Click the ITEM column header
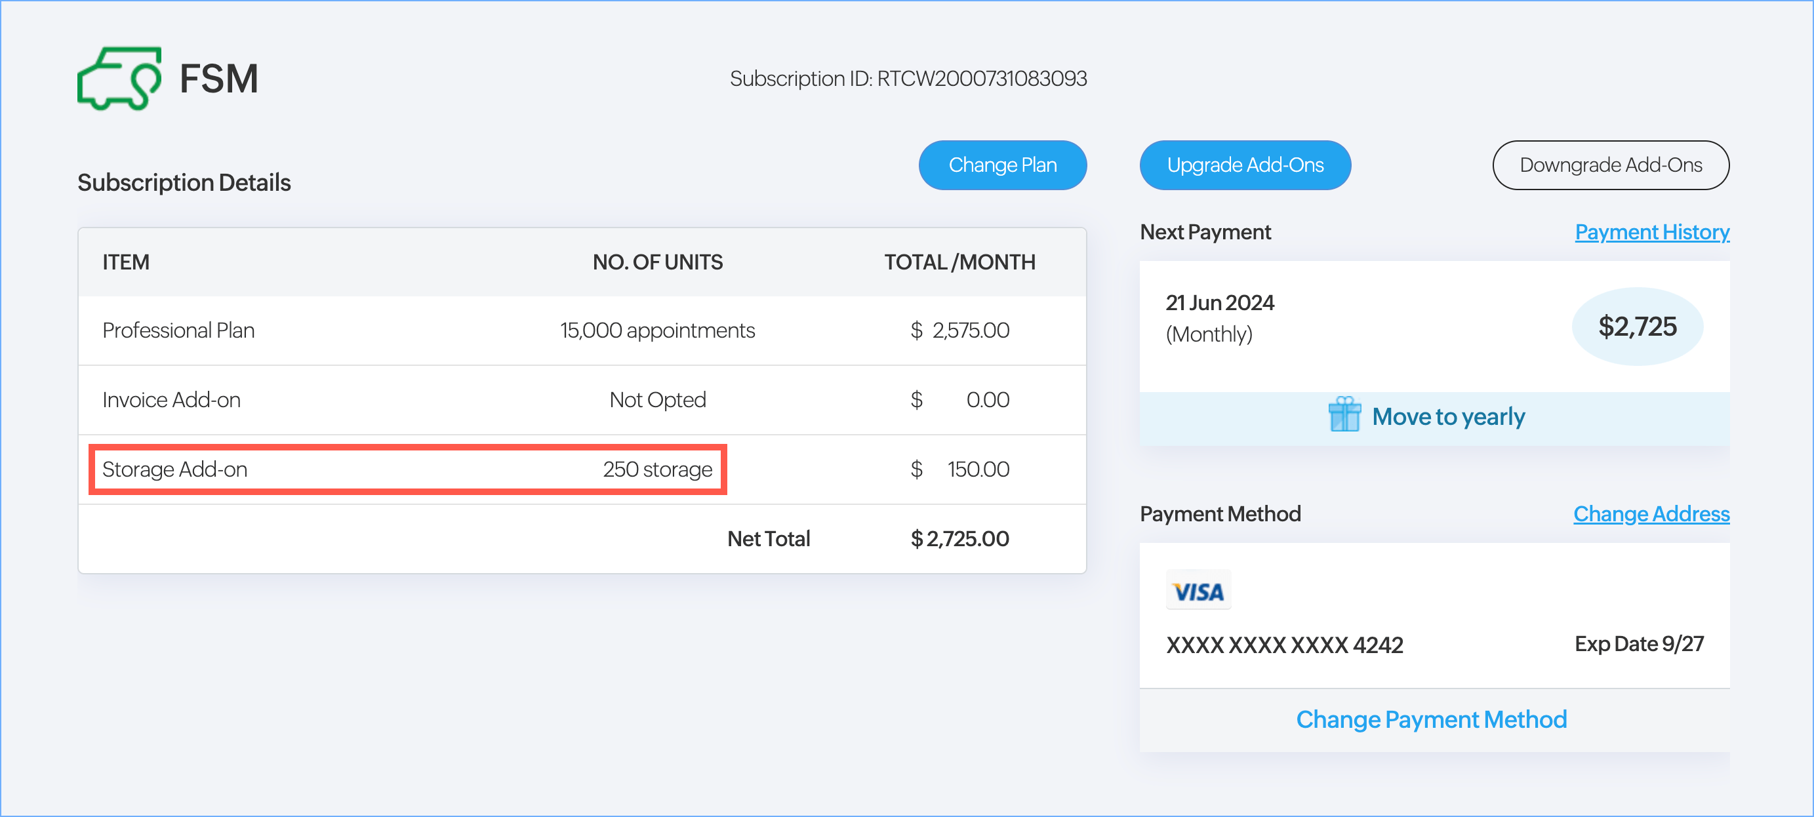This screenshot has width=1814, height=817. point(126,262)
